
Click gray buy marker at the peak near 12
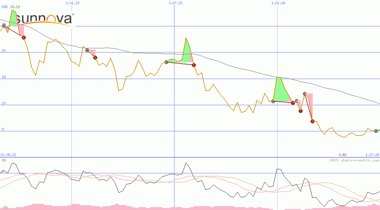tap(305, 94)
